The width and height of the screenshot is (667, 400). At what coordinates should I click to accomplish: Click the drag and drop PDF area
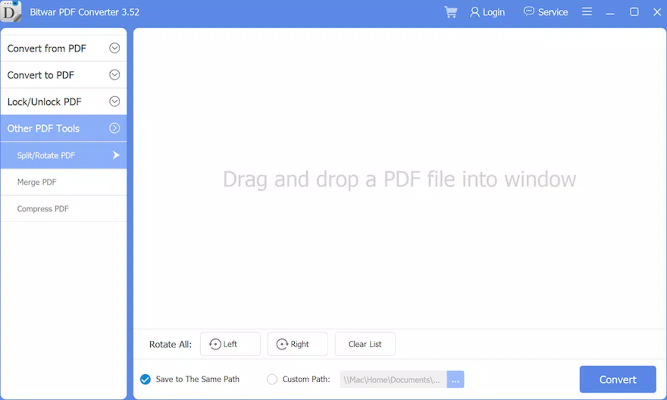(399, 178)
